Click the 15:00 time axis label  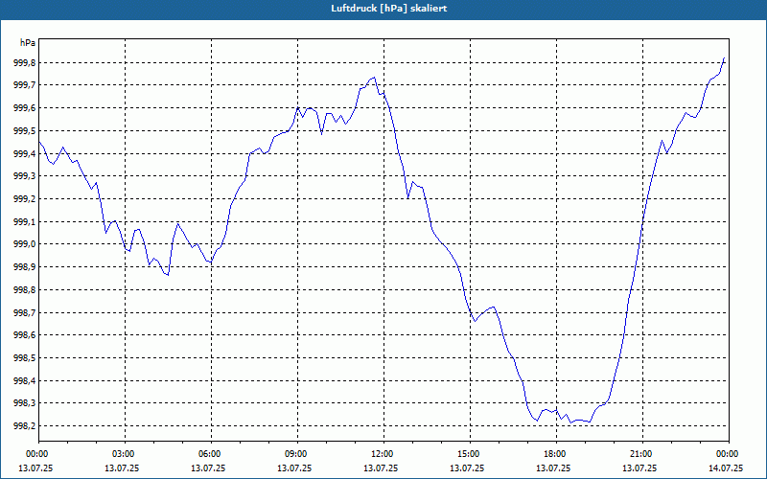coord(470,454)
